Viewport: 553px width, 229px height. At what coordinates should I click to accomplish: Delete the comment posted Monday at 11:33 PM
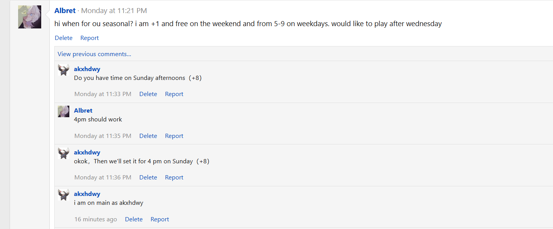pos(148,94)
